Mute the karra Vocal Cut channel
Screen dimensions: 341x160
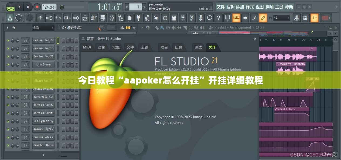[8, 97]
